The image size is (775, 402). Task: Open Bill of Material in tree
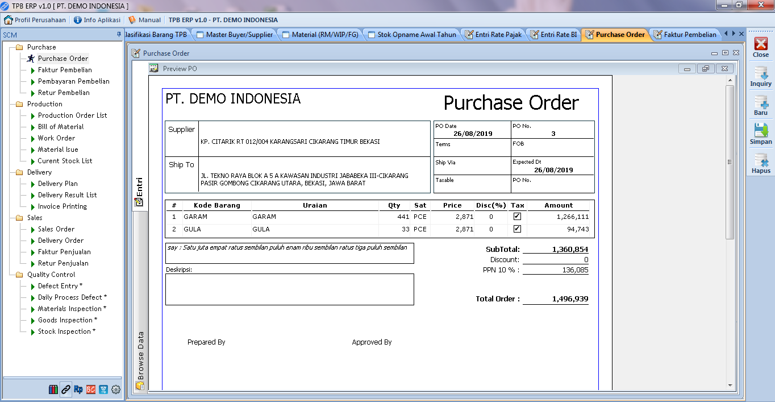click(61, 127)
